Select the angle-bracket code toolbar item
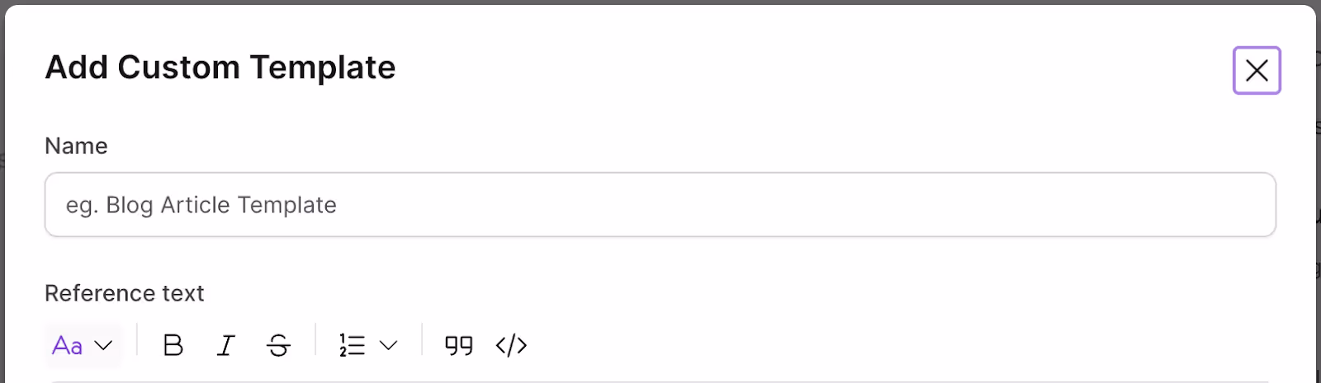Image resolution: width=1321 pixels, height=383 pixels. [x=511, y=345]
